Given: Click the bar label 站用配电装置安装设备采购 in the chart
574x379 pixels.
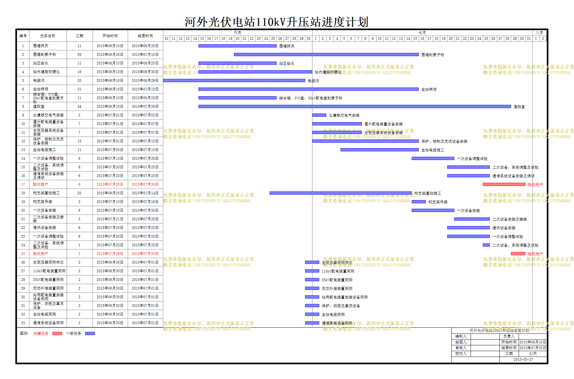Looking at the screenshot, I should point(345,297).
